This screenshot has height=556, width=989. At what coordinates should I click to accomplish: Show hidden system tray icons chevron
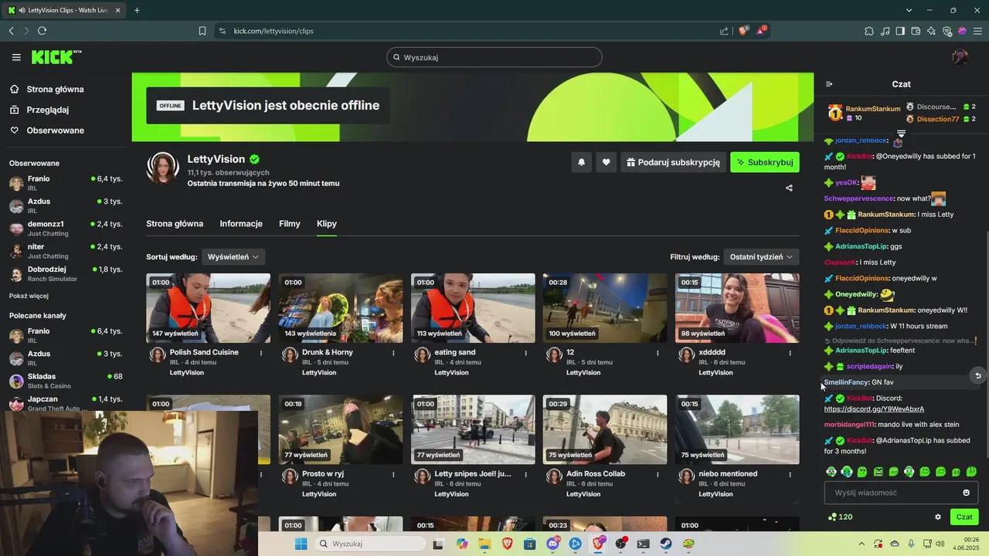point(862,544)
